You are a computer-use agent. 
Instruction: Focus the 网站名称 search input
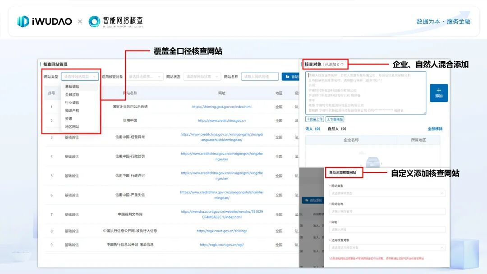(x=260, y=77)
